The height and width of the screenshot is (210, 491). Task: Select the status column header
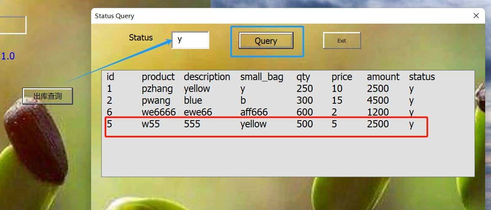pyautogui.click(x=422, y=77)
